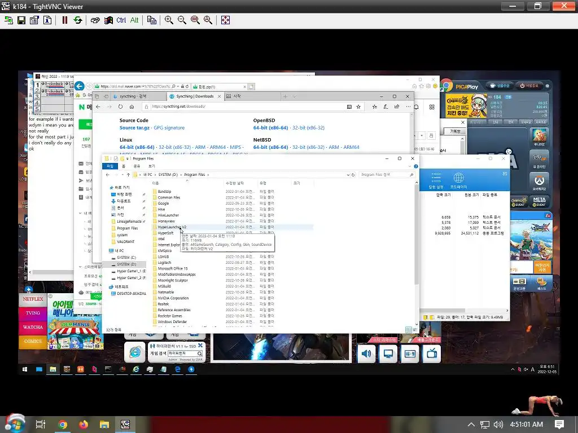The image size is (578, 433).
Task: Expand the Explorer address bar history dropdown
Action: [x=348, y=175]
